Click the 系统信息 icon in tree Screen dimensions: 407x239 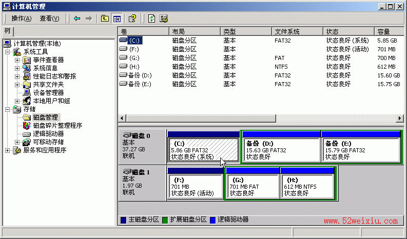click(27, 68)
